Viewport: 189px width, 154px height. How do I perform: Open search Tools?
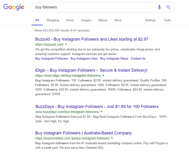pyautogui.click(x=167, y=20)
